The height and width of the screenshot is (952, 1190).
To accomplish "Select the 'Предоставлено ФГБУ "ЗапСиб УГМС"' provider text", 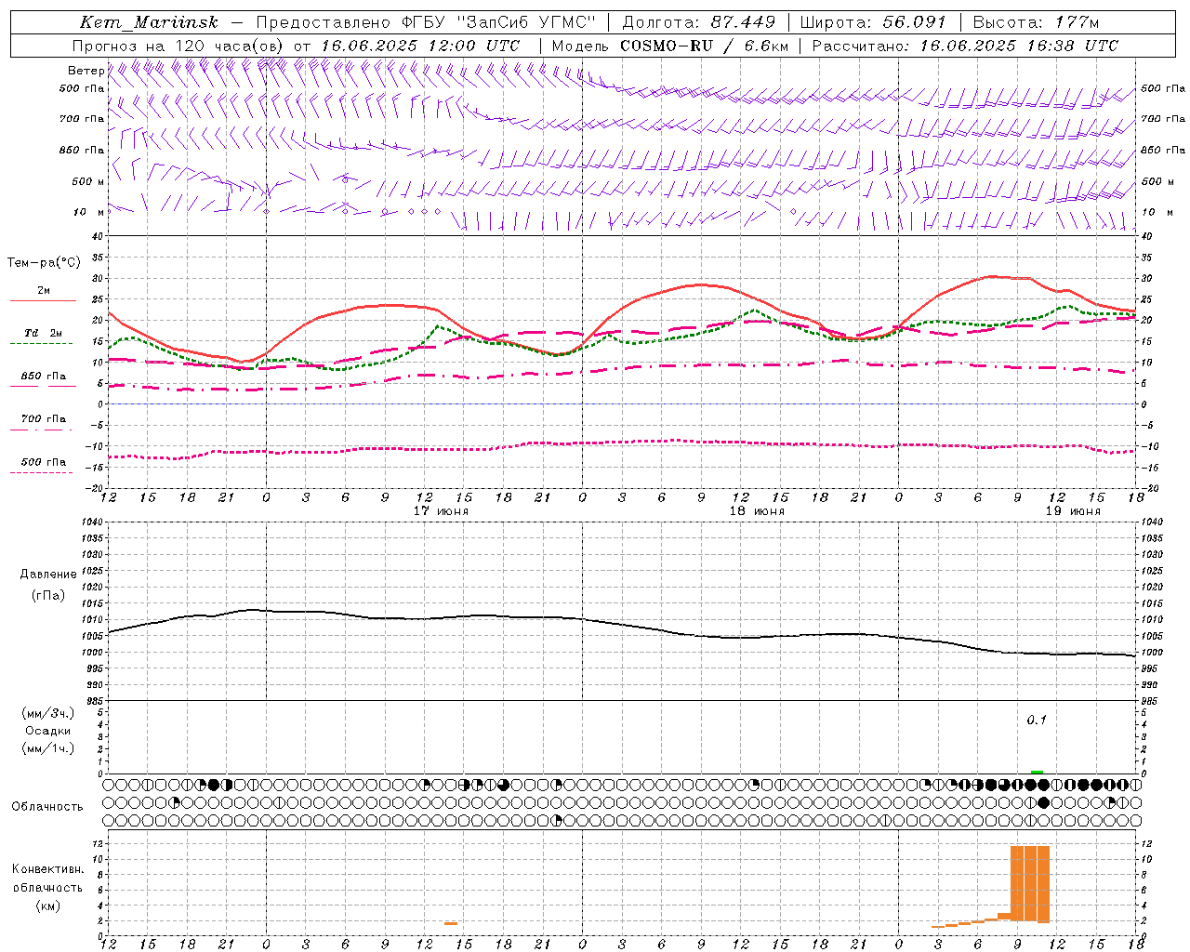I will (425, 22).
